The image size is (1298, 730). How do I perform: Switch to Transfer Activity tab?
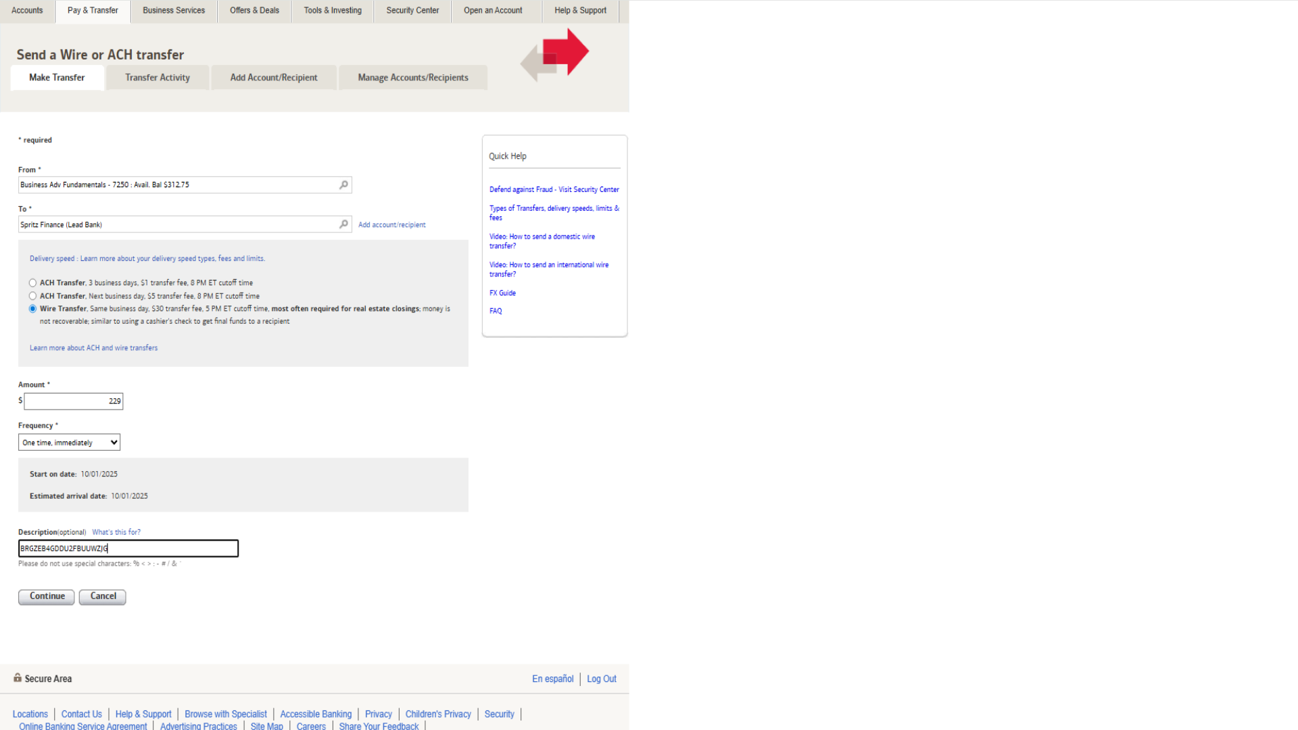coord(157,78)
